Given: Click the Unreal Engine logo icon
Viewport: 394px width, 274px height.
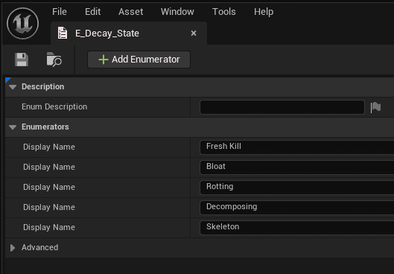Looking at the screenshot, I should click(x=22, y=23).
